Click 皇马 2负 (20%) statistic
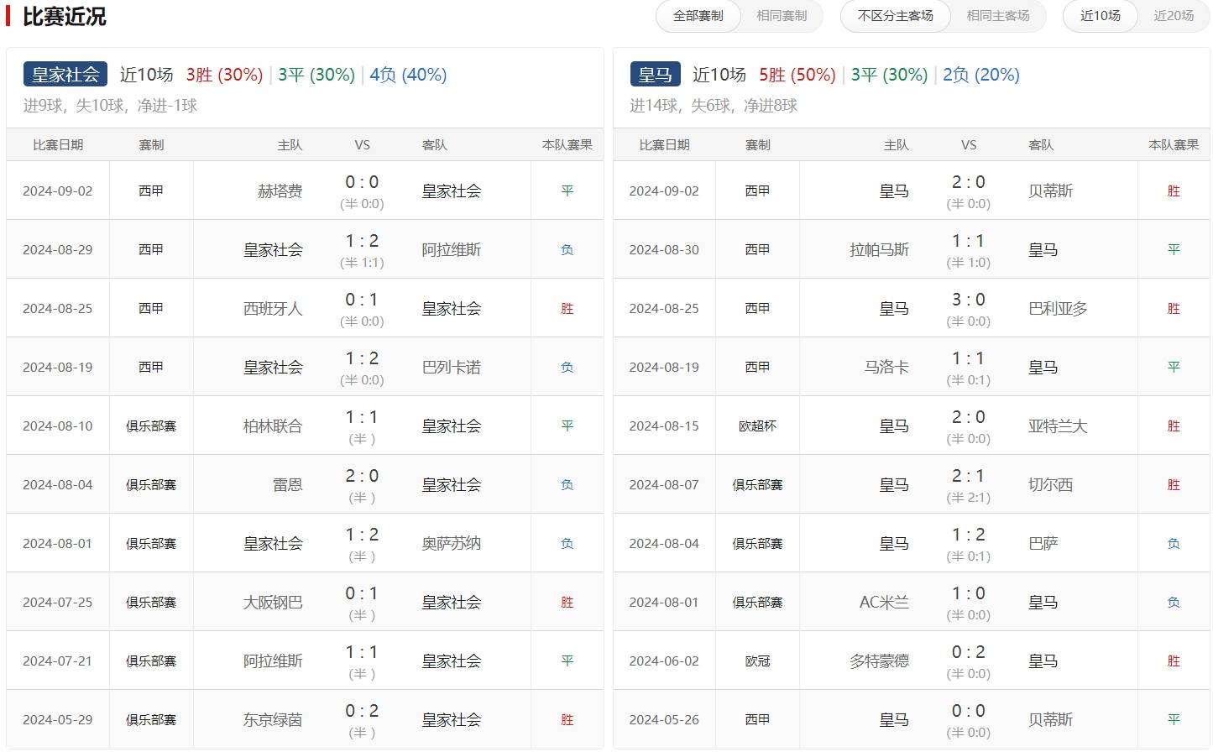Image resolution: width=1213 pixels, height=752 pixels. click(981, 75)
